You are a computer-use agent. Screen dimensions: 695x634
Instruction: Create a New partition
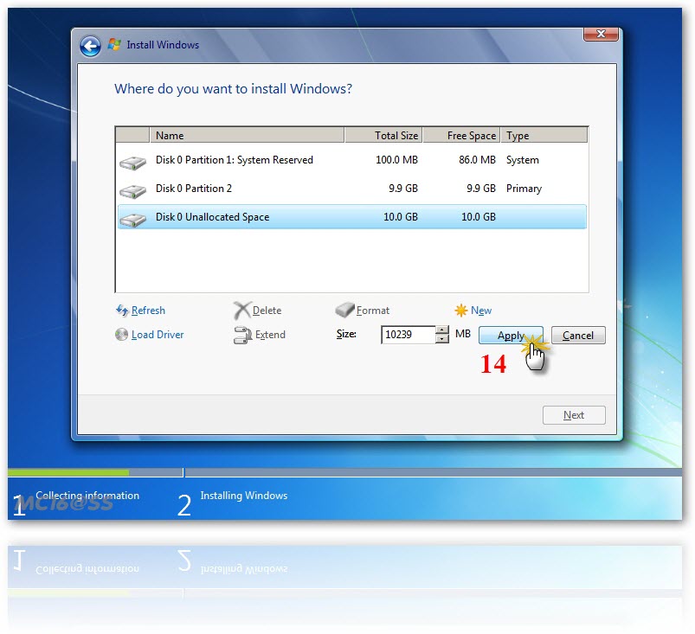481,311
